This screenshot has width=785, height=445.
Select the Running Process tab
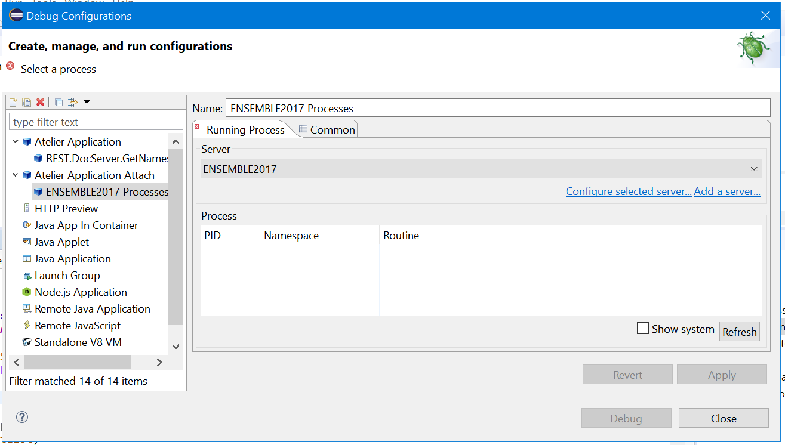[245, 130]
